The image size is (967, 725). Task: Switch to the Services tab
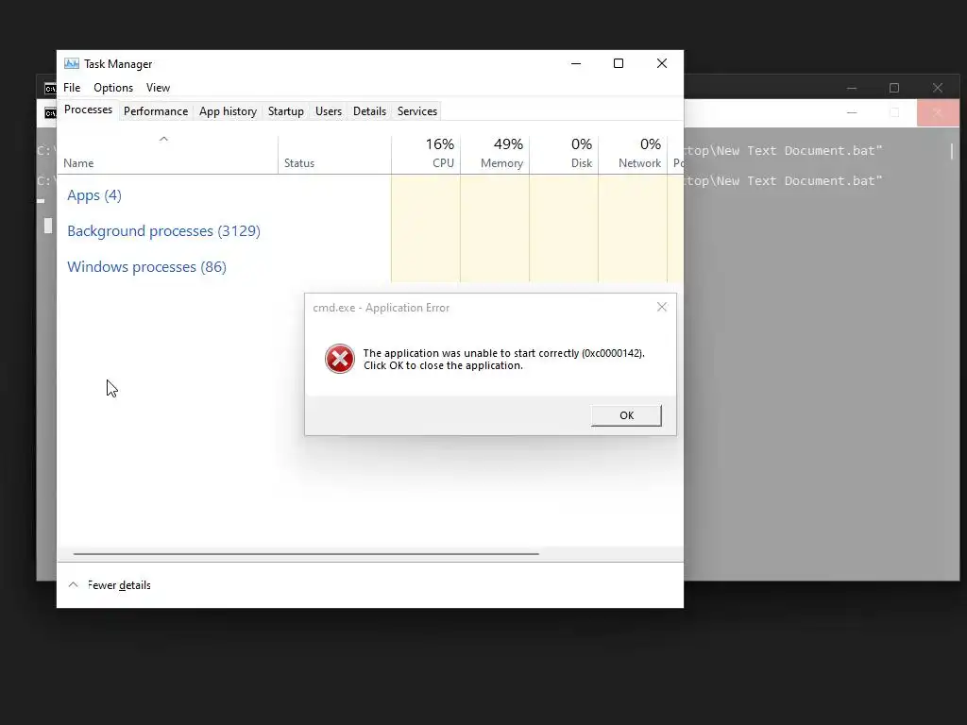click(x=416, y=111)
